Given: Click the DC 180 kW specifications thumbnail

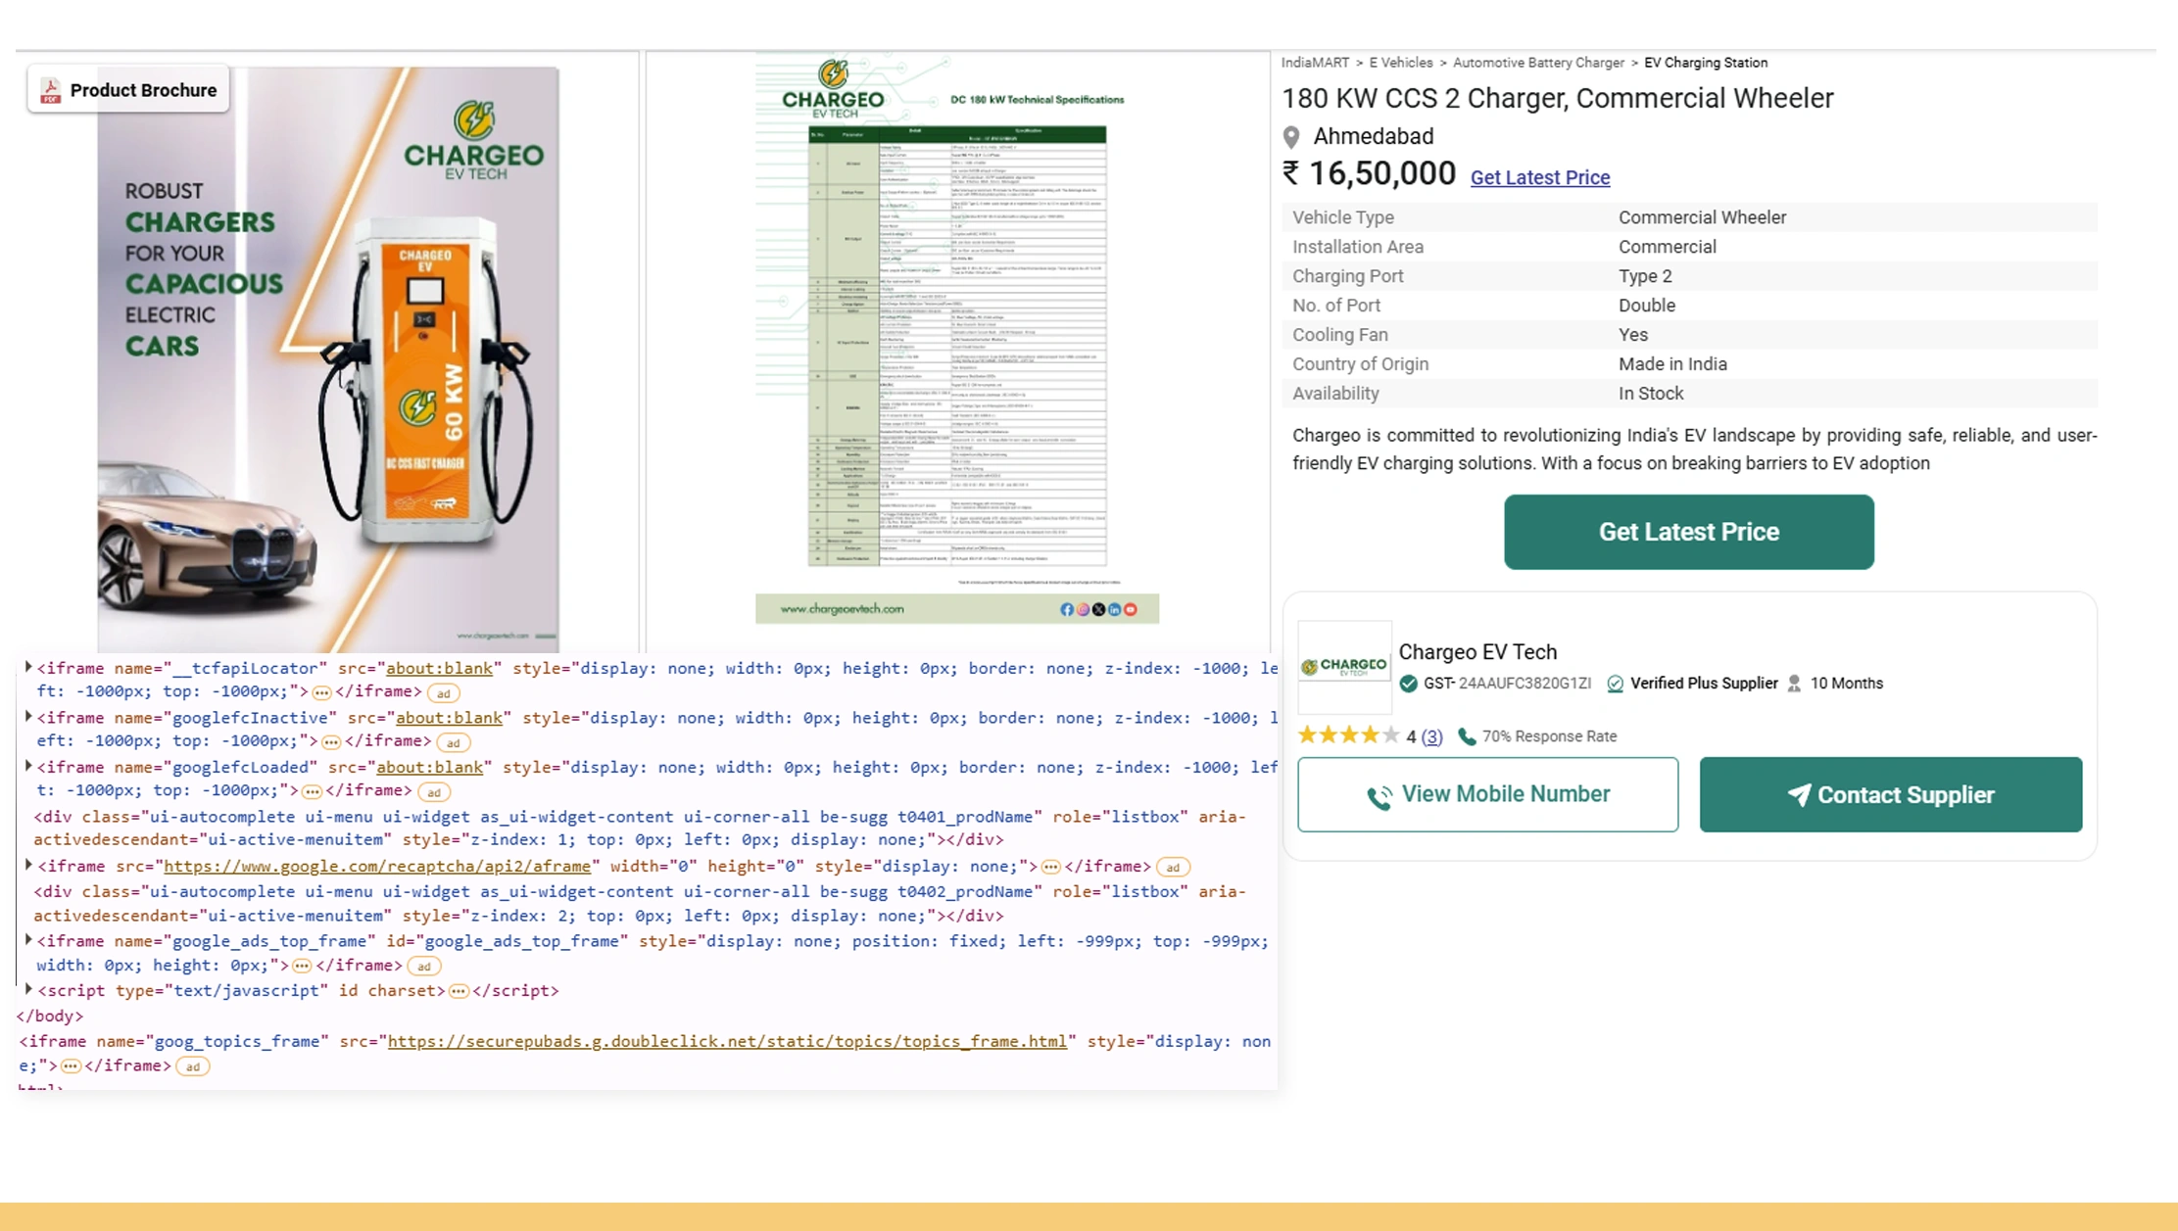Looking at the screenshot, I should point(955,343).
